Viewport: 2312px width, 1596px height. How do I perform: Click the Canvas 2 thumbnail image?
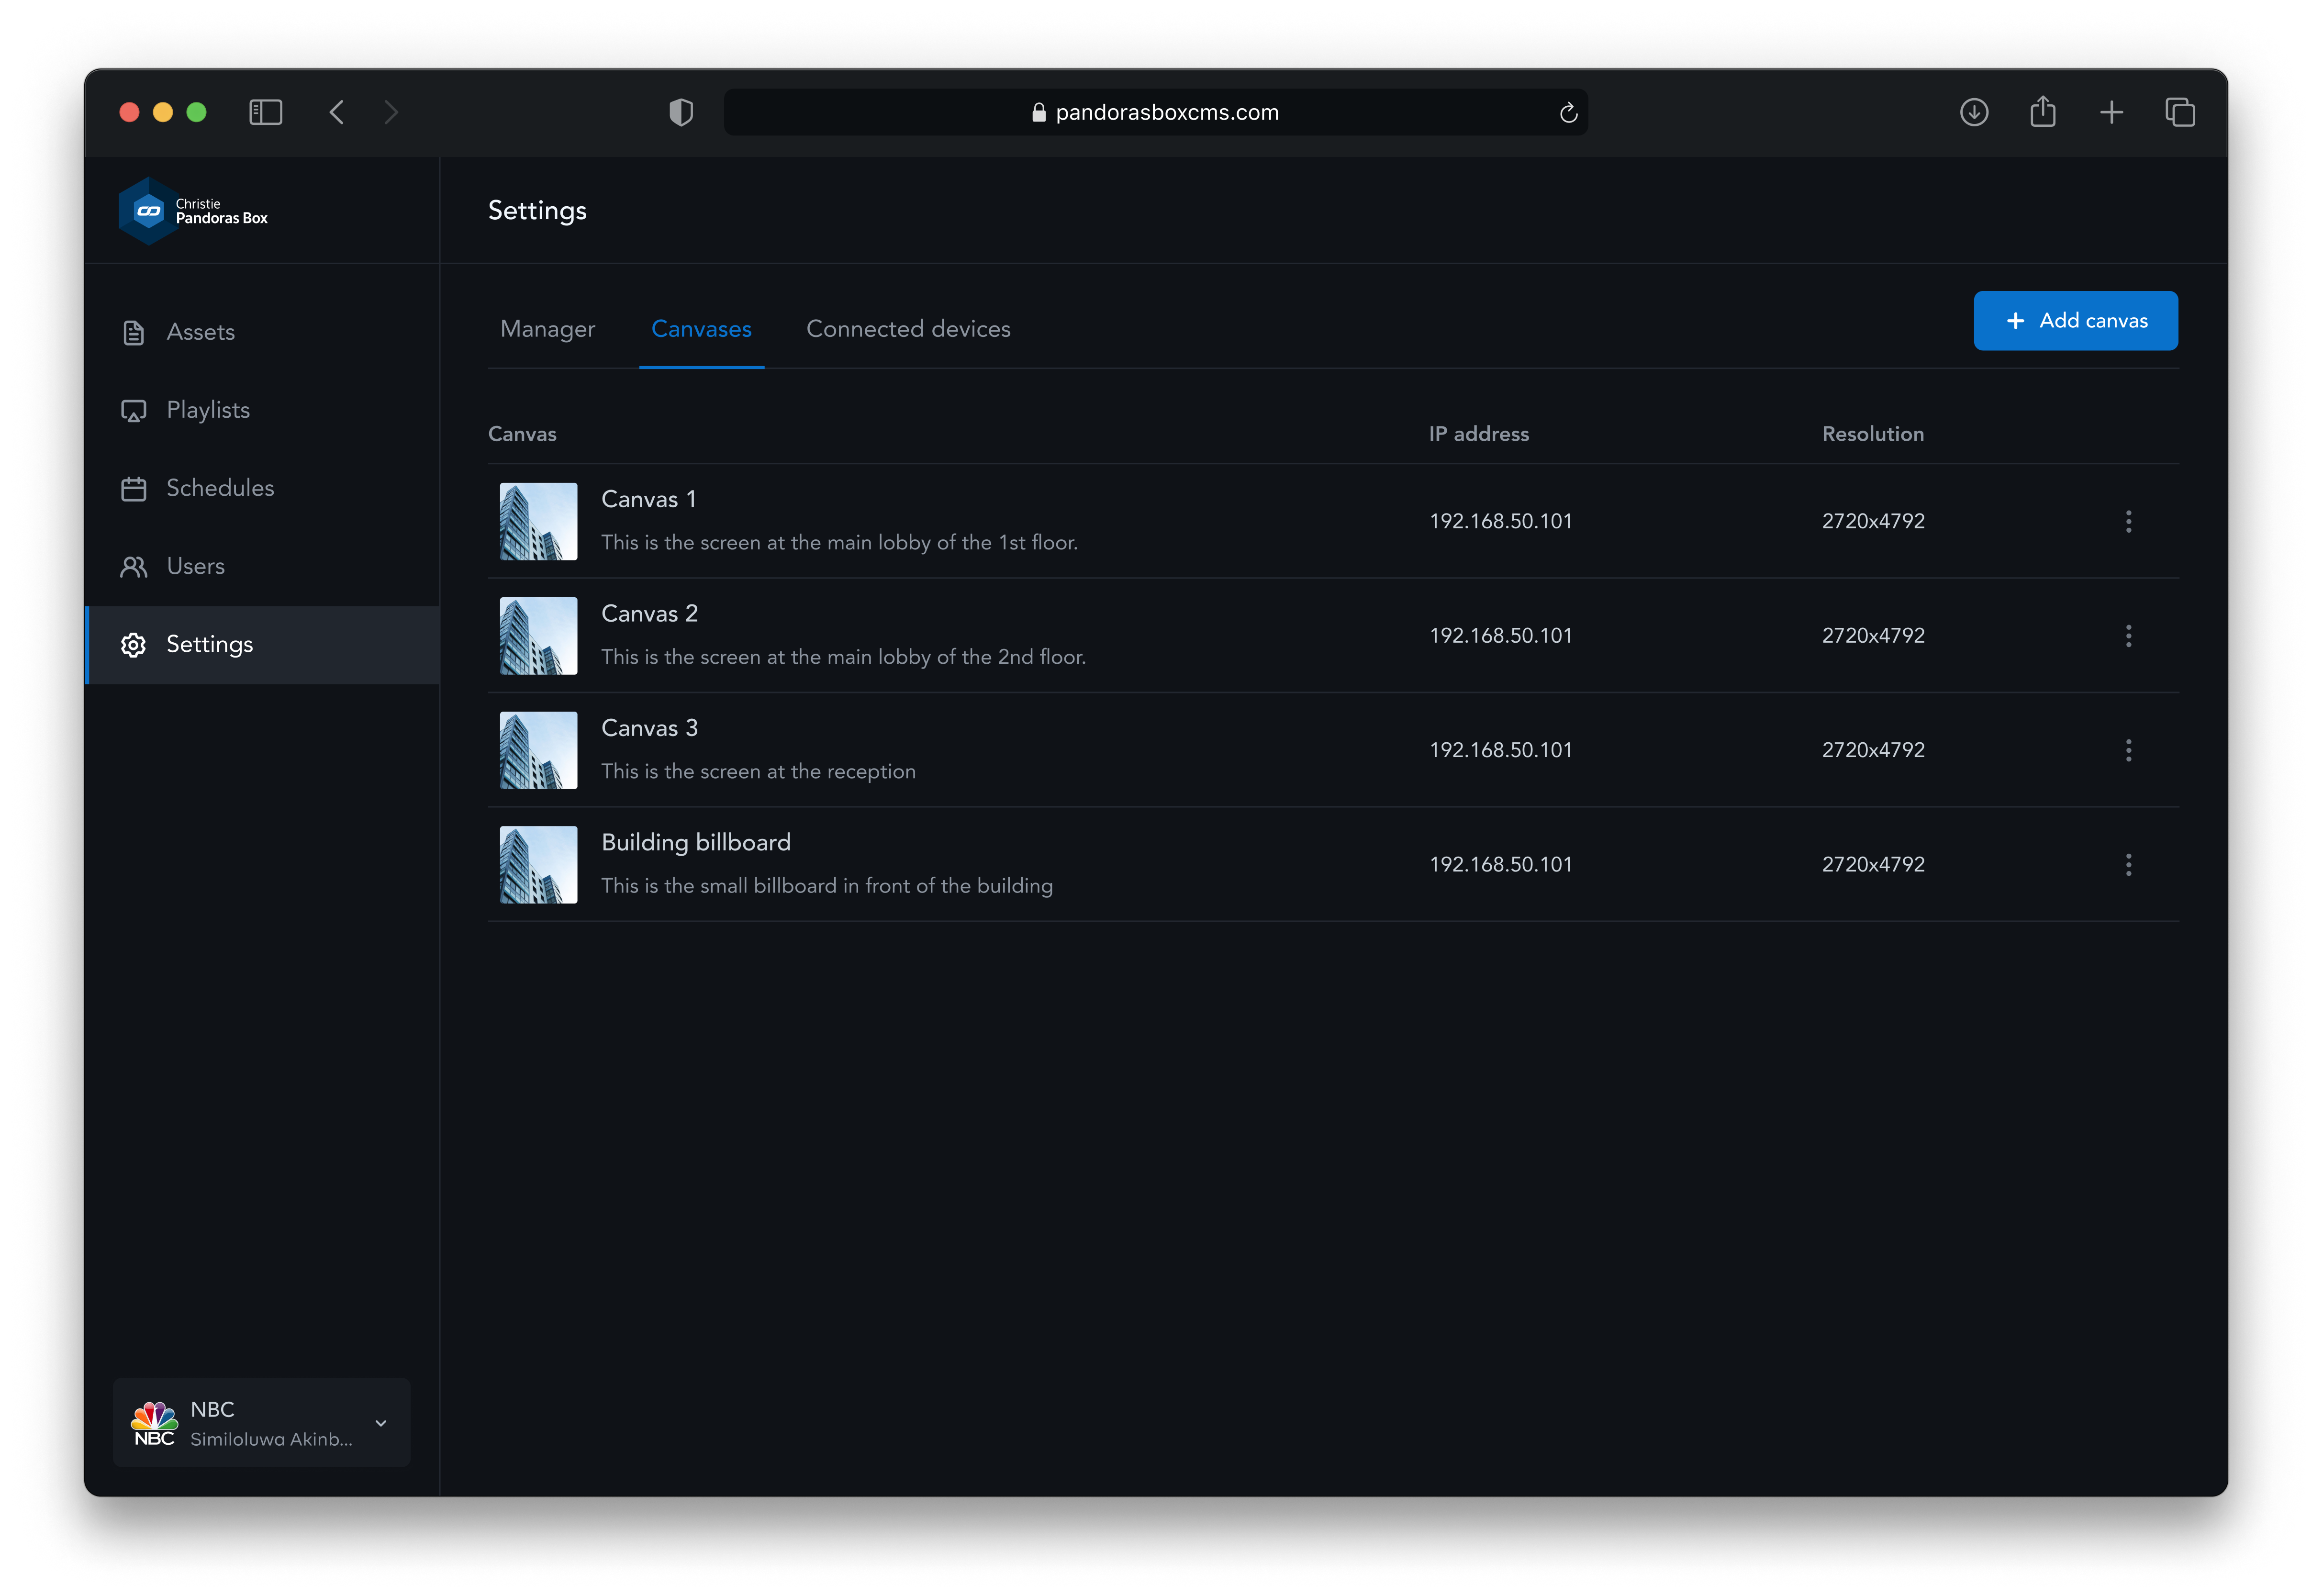click(538, 636)
